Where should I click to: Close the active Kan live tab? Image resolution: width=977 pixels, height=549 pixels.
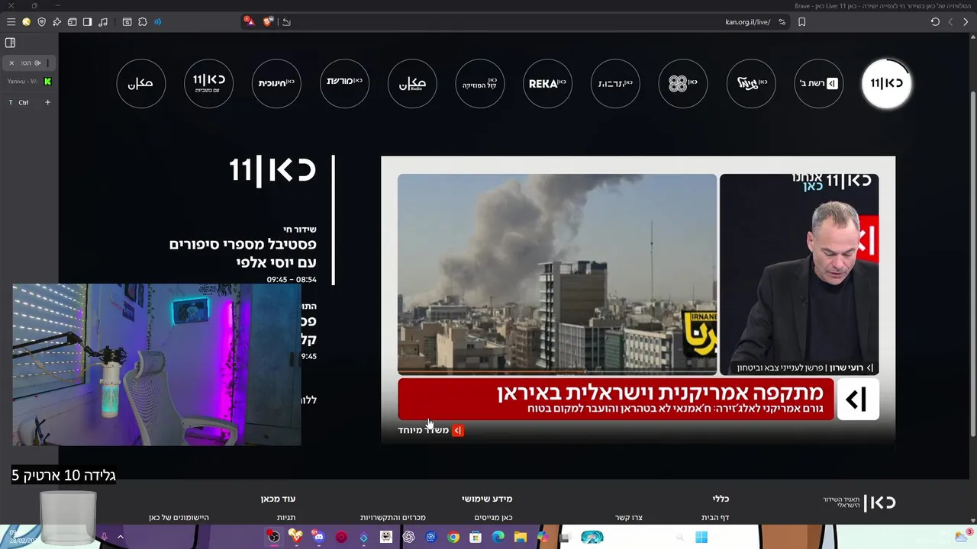click(11, 63)
